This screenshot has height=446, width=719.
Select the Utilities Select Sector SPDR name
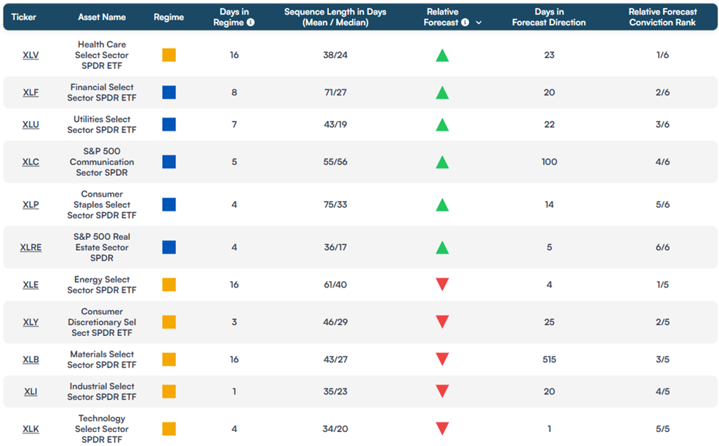click(102, 125)
